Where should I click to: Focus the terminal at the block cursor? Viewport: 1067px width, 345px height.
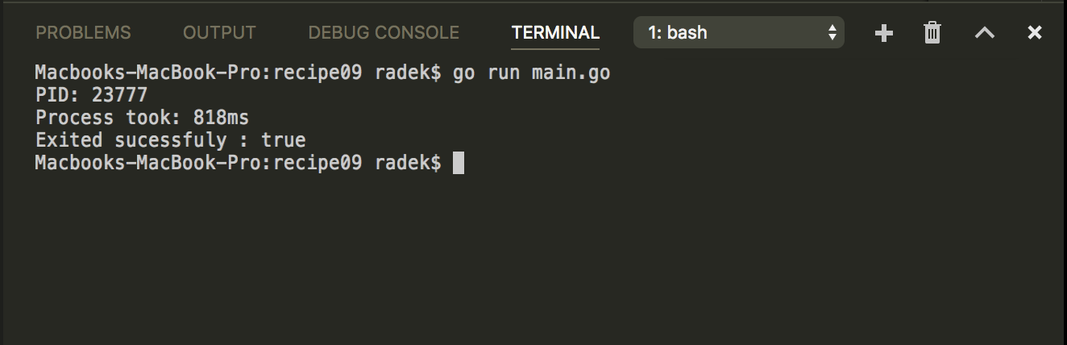click(x=459, y=163)
